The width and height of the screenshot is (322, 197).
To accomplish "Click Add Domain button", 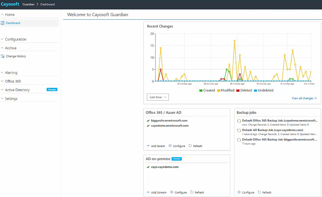I will (156, 193).
